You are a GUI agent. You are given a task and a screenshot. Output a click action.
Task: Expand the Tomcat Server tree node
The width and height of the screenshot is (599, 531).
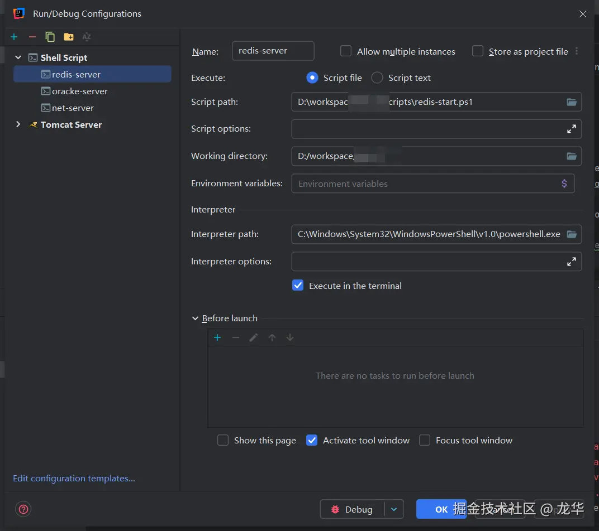18,124
